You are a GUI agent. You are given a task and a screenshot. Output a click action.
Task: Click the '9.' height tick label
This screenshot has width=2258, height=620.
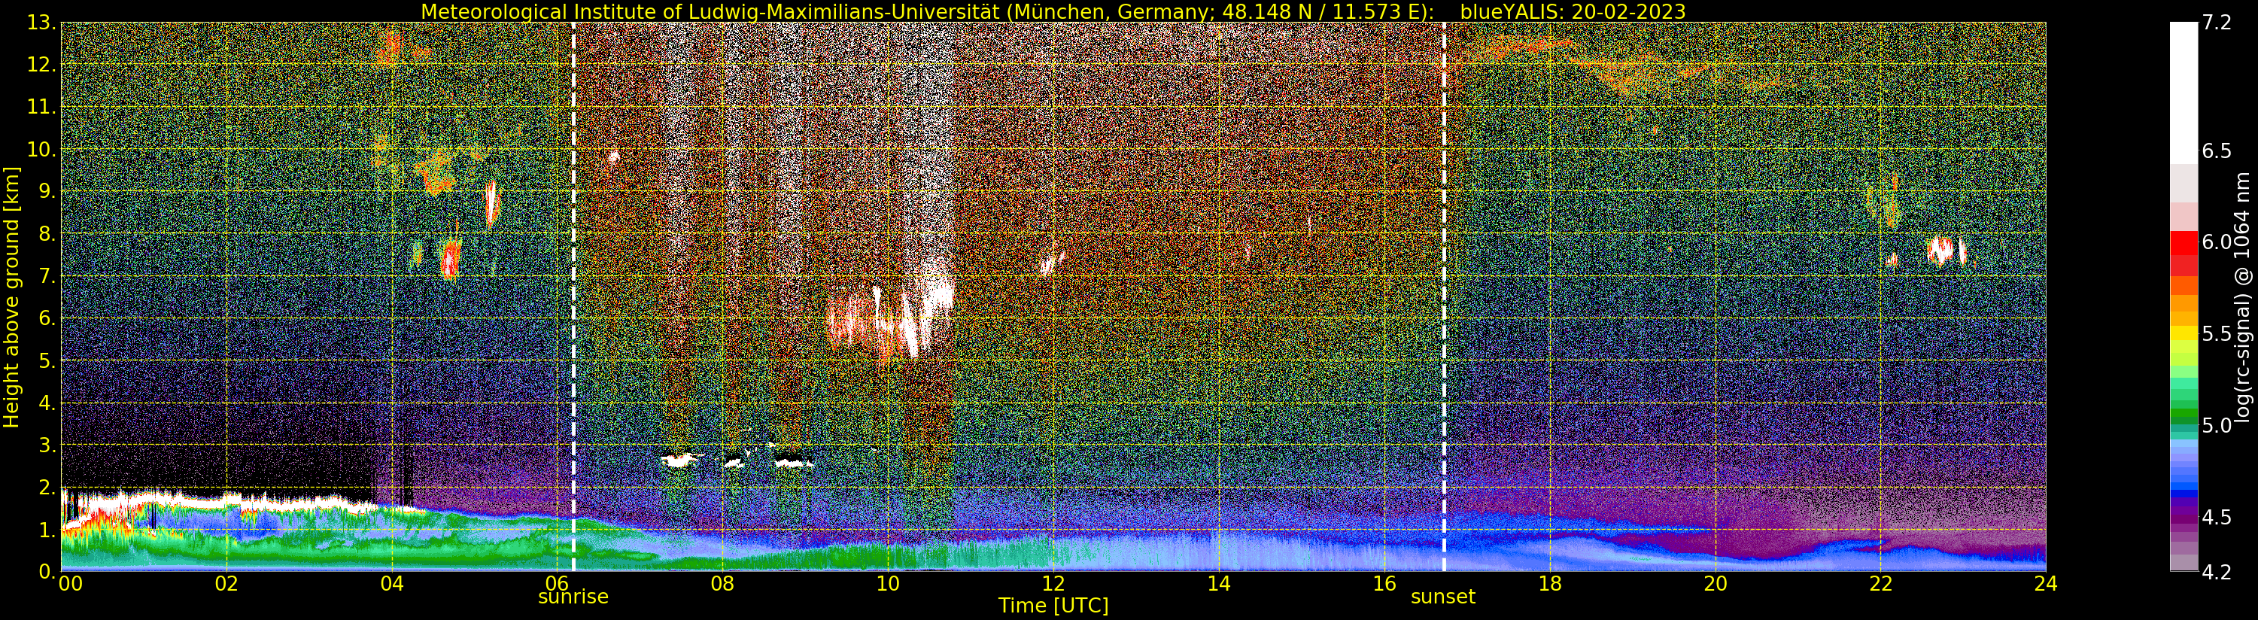[x=47, y=191]
